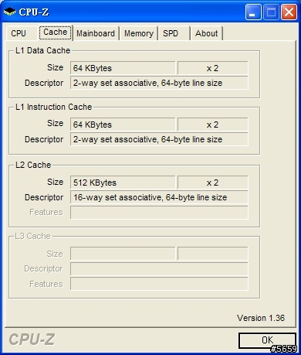Image resolution: width=301 pixels, height=355 pixels.
Task: Click the empty L2 Cache Features field
Action: point(159,212)
